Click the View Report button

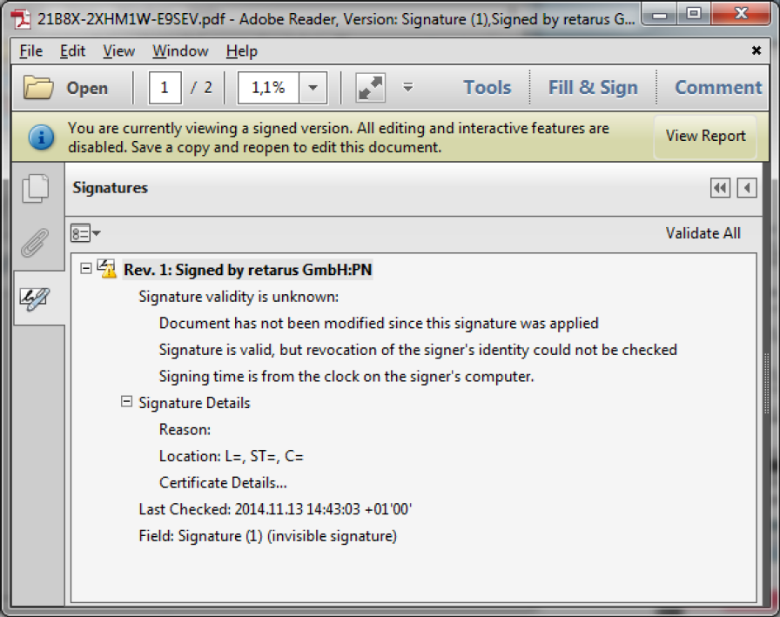pos(705,136)
